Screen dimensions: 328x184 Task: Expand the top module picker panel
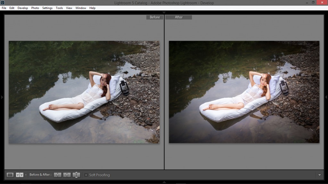164,12
